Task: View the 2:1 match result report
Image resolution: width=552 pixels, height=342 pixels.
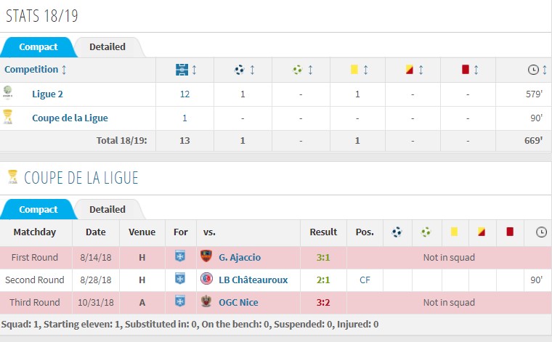Action: [x=323, y=280]
